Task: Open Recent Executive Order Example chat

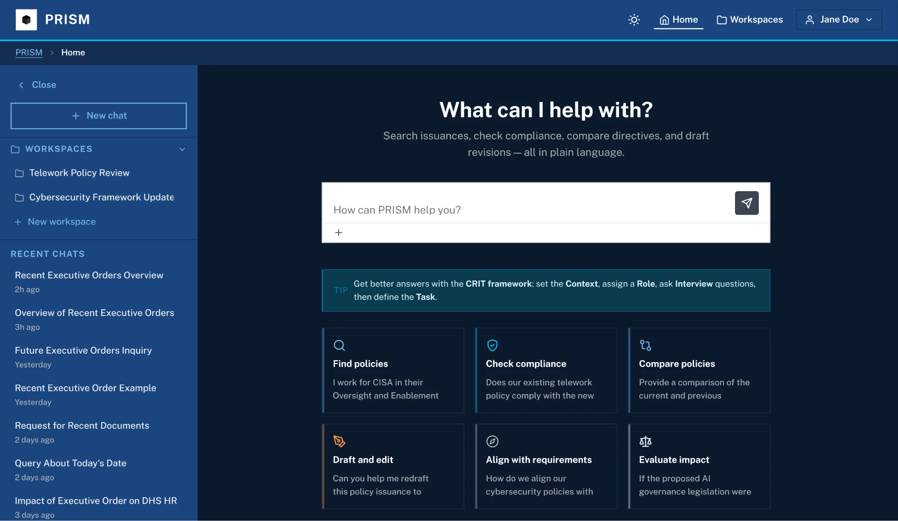Action: [99, 395]
